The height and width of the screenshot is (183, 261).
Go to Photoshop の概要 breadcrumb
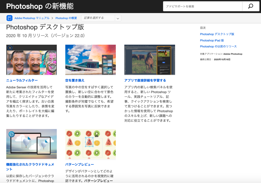point(66,18)
